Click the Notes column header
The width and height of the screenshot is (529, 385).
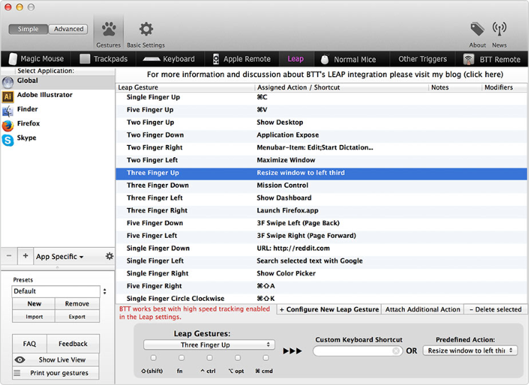point(455,87)
